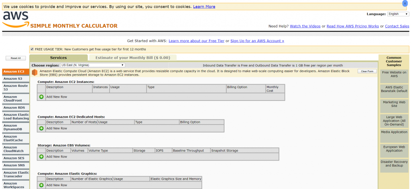Screen dimensions: 411x189
Task: Select Amazon DynamoDB service
Action: (16, 127)
